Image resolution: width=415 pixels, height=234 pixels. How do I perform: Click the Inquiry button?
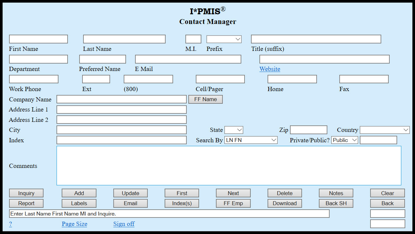(26, 193)
